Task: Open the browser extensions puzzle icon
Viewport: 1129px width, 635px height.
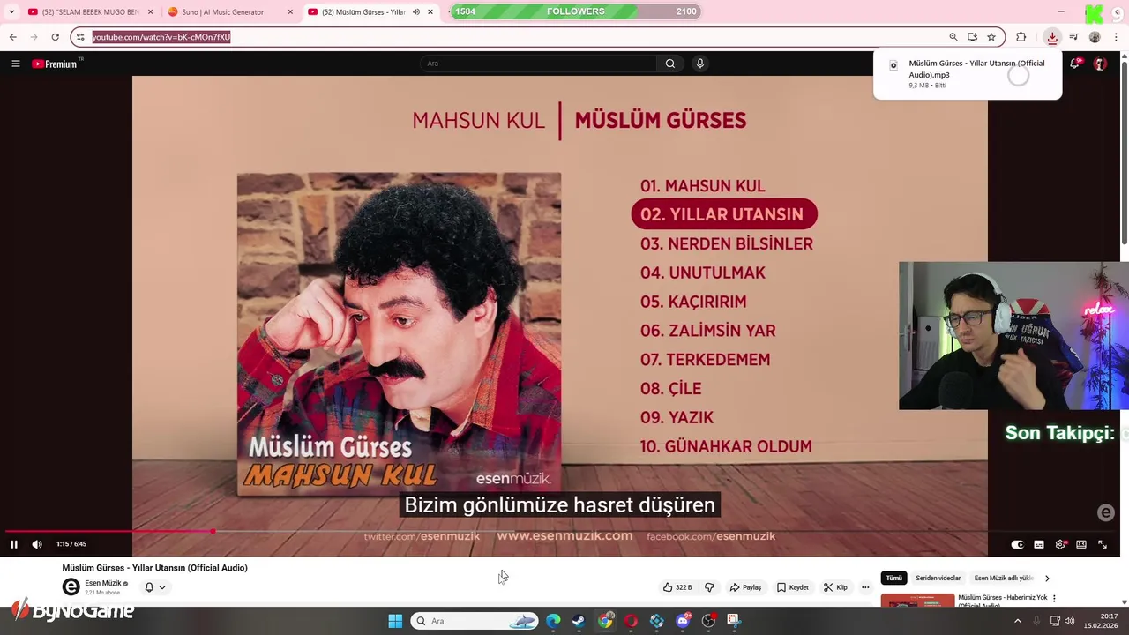Action: point(1021,37)
